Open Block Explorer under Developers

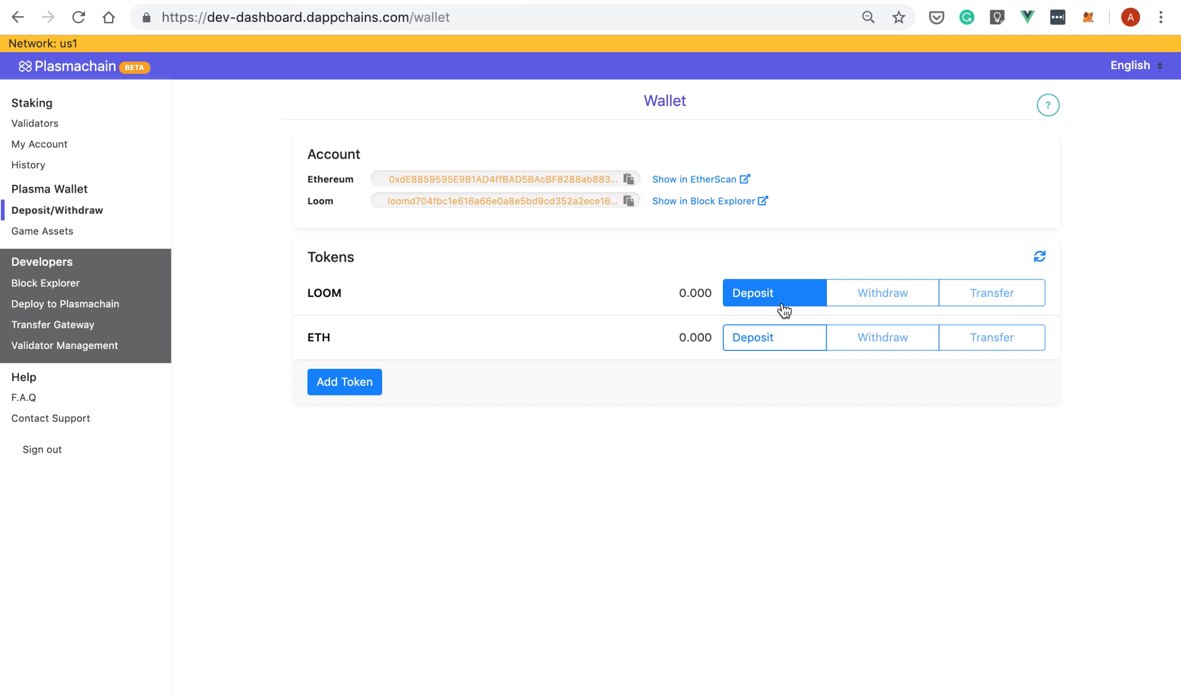[45, 283]
